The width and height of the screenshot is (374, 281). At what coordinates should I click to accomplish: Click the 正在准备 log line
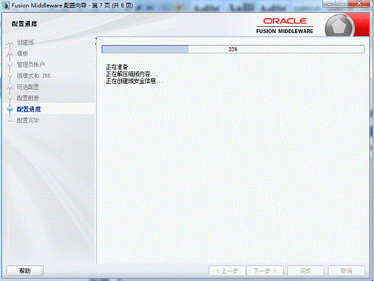pyautogui.click(x=121, y=67)
